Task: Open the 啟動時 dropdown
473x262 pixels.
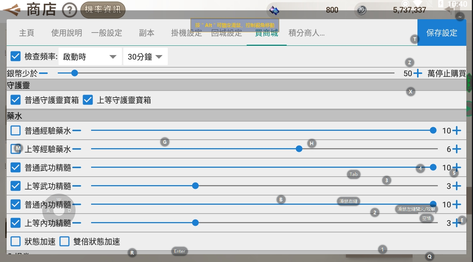Action: [x=90, y=56]
